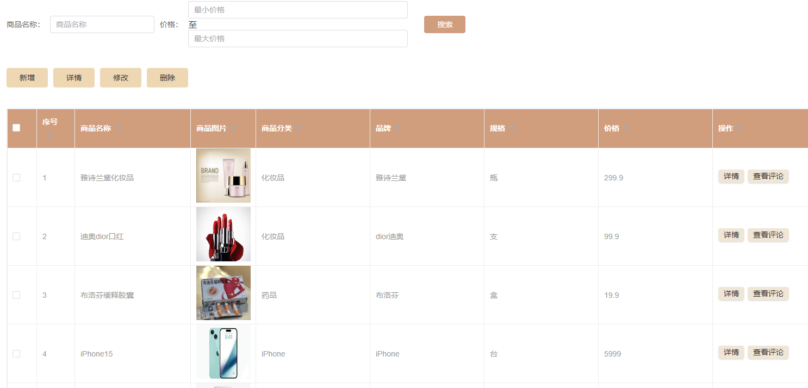Select the 雅诗兰黛化妆品 name cell
The width and height of the screenshot is (808, 388).
click(133, 178)
